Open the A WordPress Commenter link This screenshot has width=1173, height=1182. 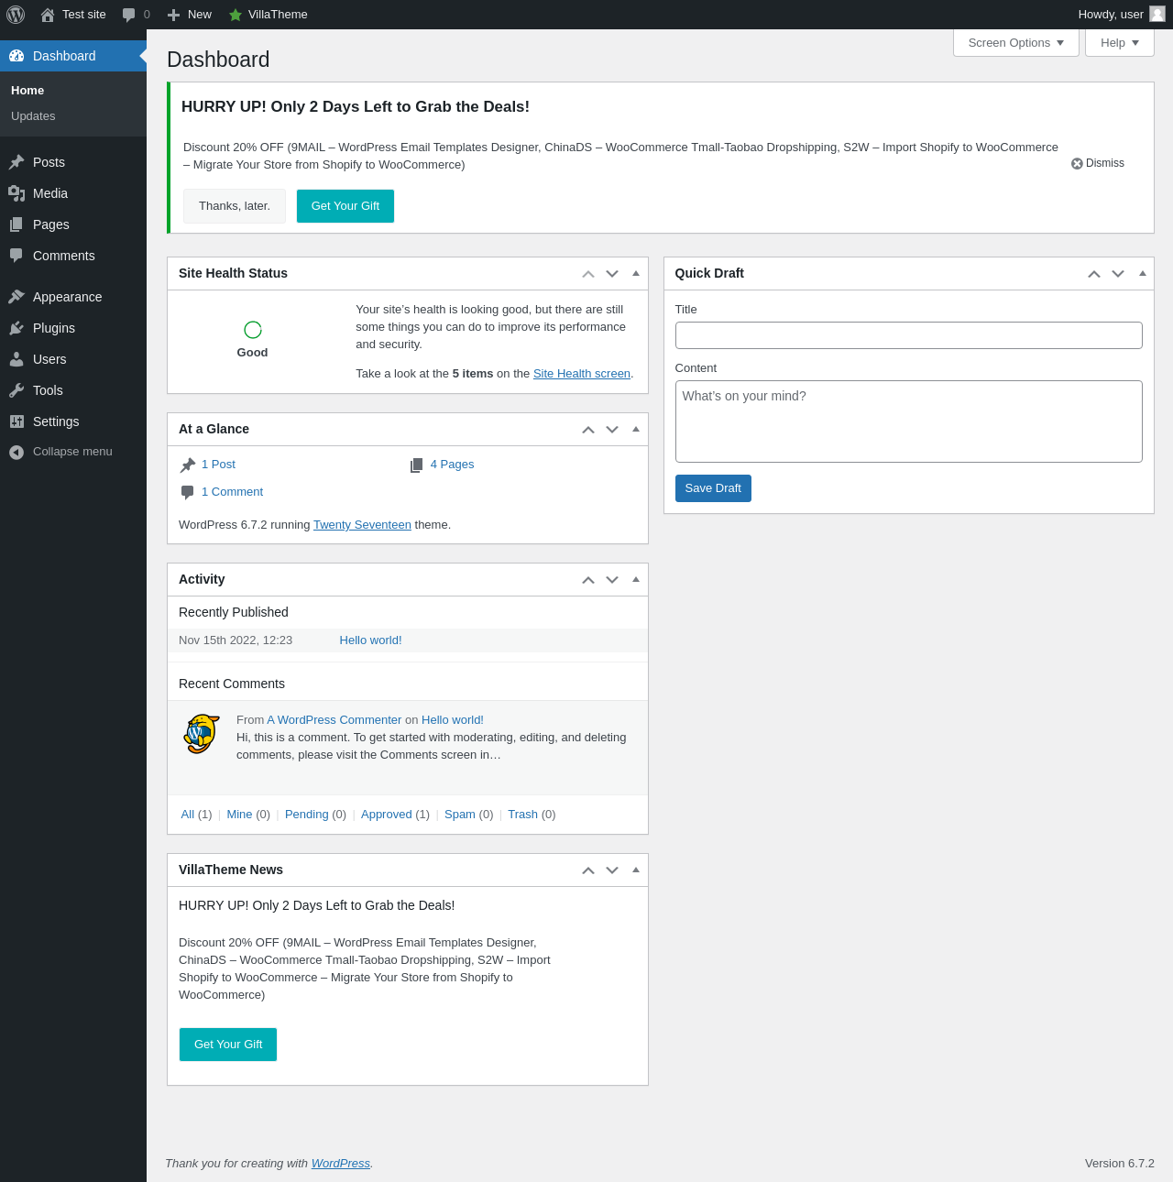pos(334,720)
